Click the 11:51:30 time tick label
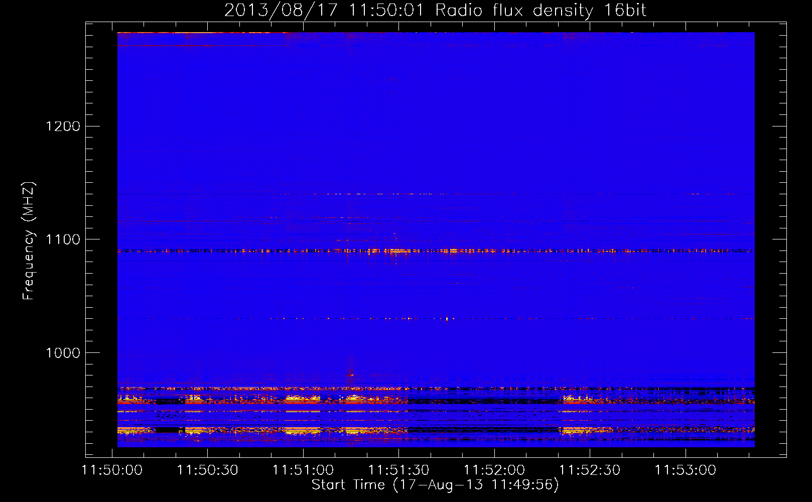 coord(399,470)
